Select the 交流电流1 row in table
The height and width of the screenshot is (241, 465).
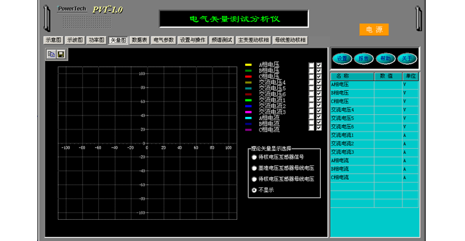[374, 135]
